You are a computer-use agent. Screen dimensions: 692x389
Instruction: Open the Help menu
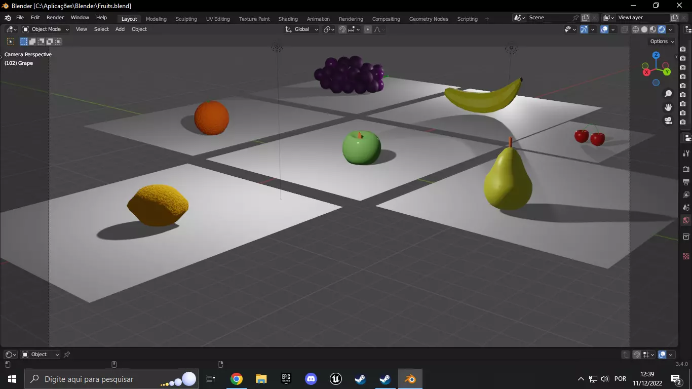point(102,18)
